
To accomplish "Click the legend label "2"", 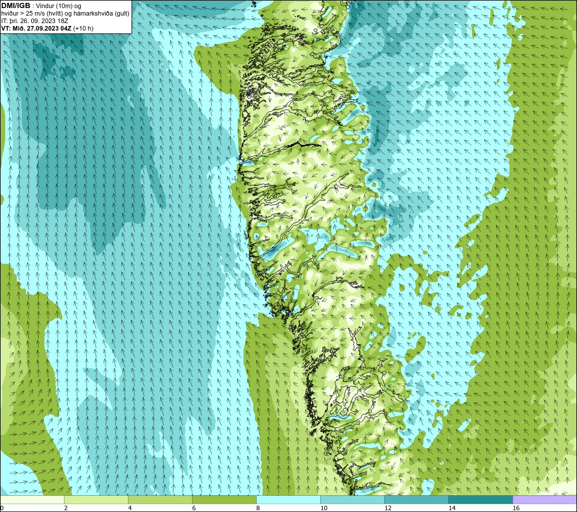I will 66,508.
